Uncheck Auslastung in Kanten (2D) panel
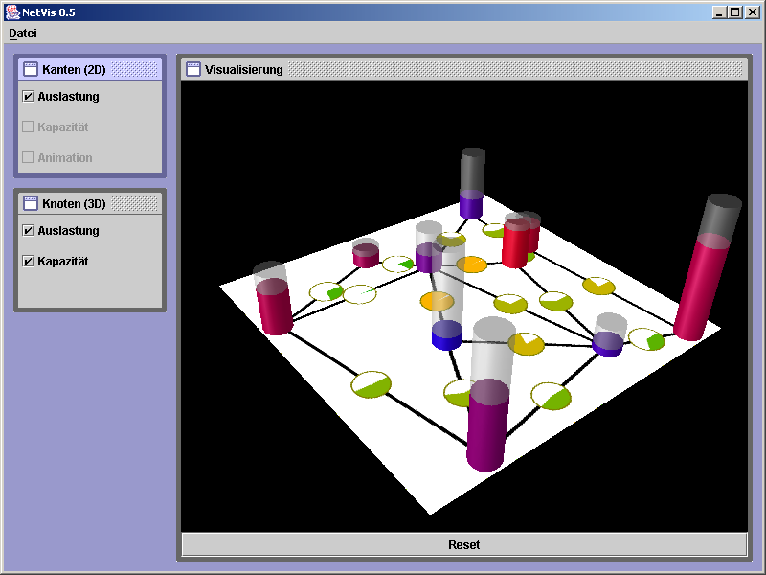 point(29,97)
